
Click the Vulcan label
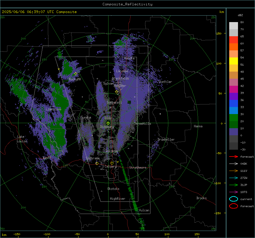[144, 210]
